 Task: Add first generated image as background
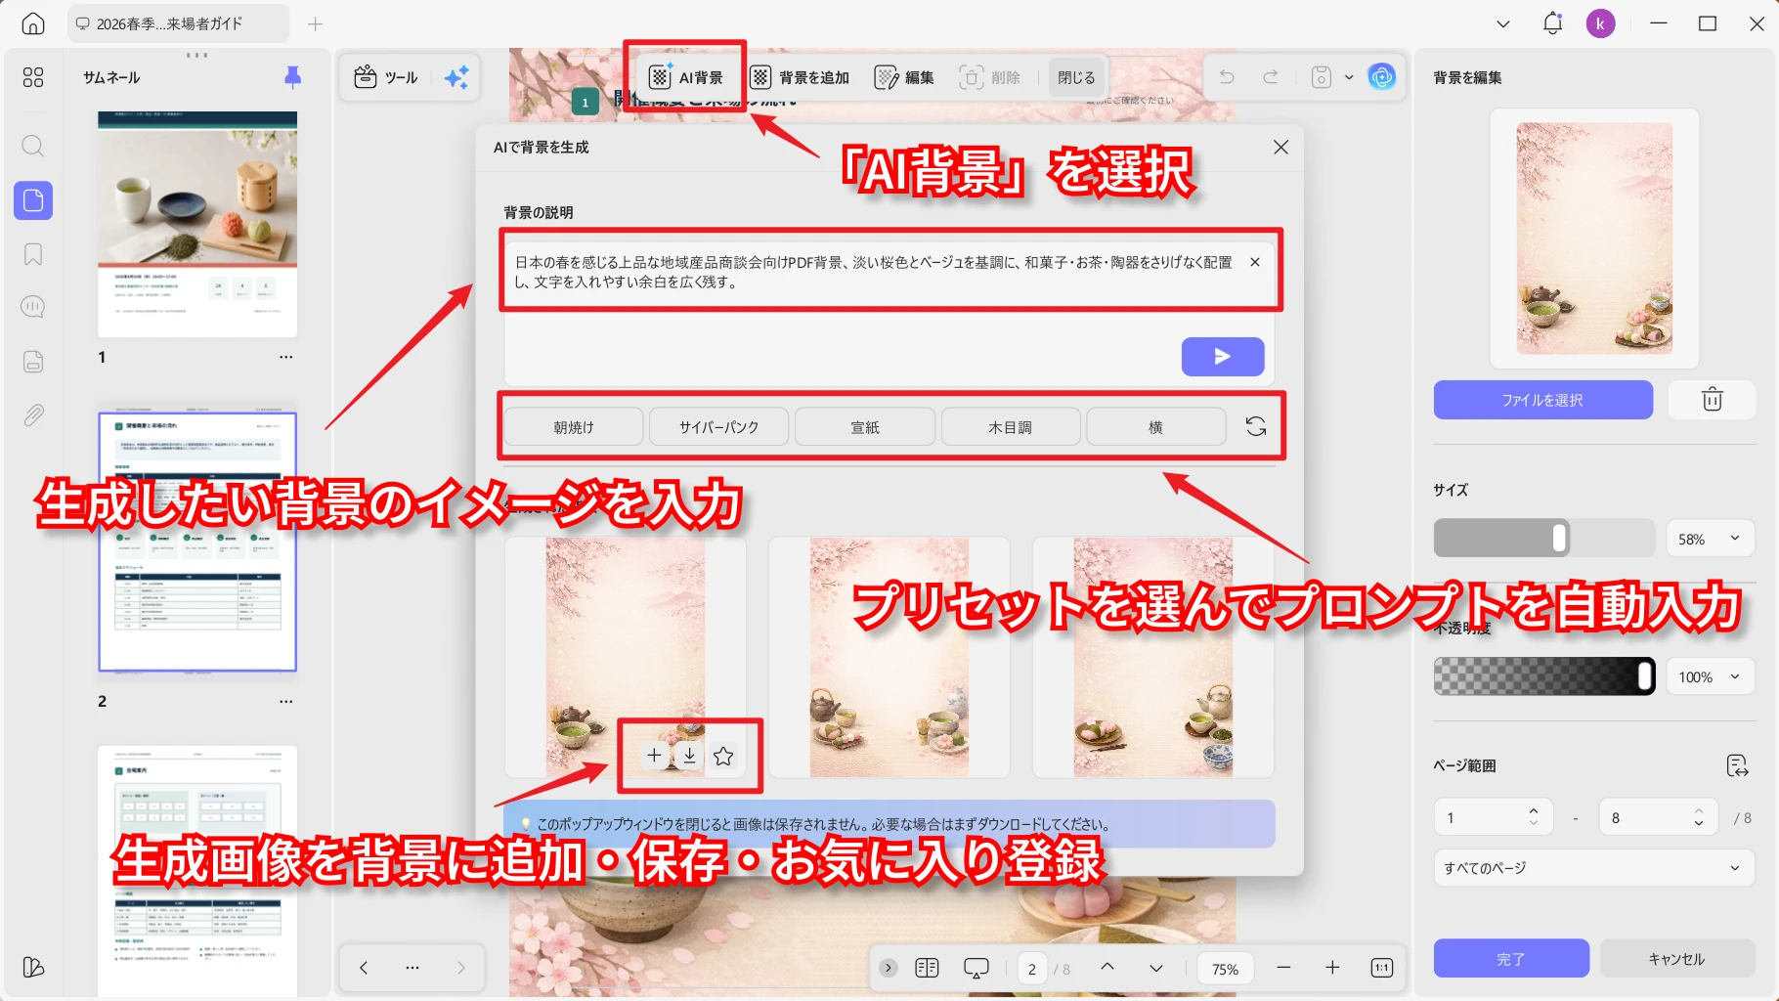tap(654, 755)
